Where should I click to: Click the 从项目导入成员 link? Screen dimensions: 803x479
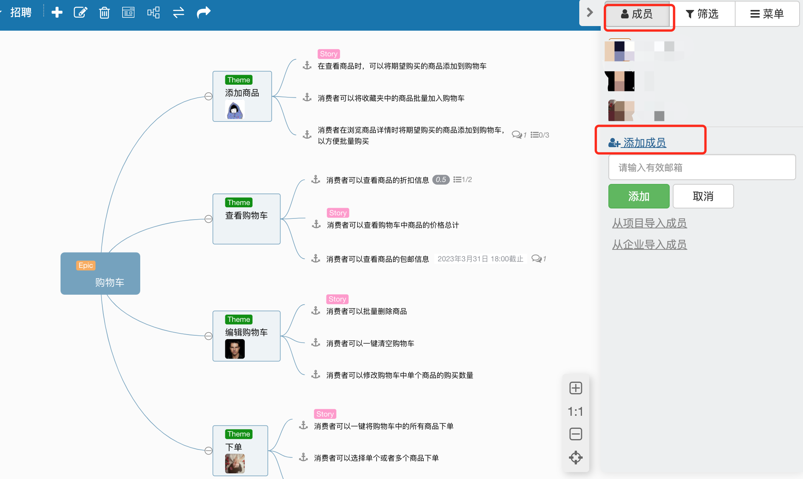(649, 223)
